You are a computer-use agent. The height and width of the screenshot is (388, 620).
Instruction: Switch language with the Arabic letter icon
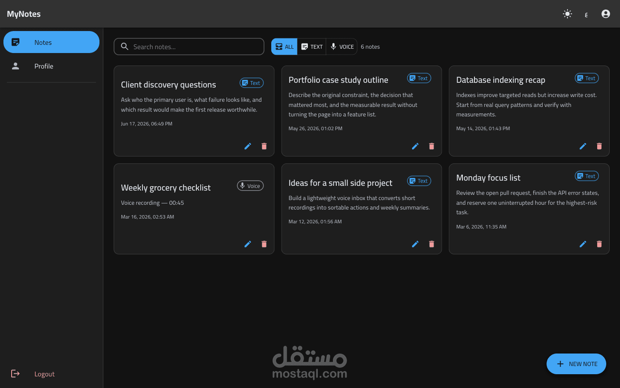pos(586,14)
